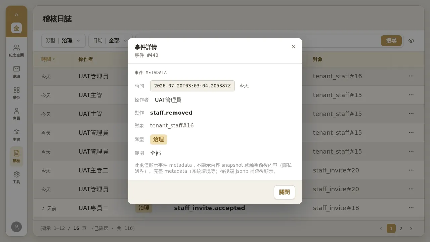Select 稽核 document icon in sidebar
The width and height of the screenshot is (430, 242).
16,156
